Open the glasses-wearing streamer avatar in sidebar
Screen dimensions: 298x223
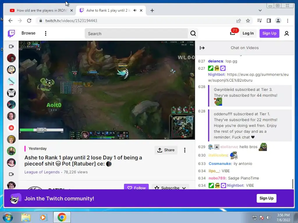pyautogui.click(x=11, y=186)
